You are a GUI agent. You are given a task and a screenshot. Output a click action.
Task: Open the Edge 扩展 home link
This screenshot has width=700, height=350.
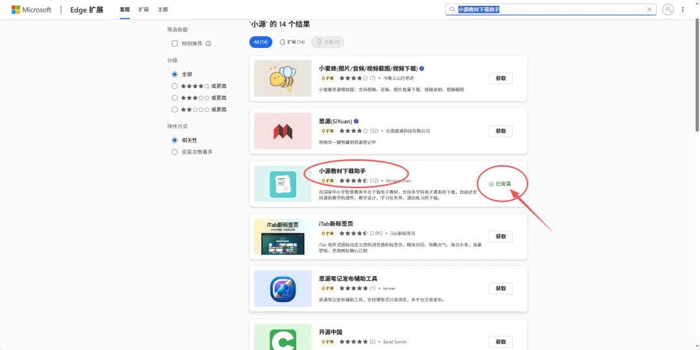[87, 10]
